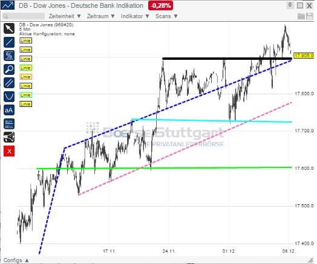317x264 pixels.
Task: Select the aA text annotation tool
Action: tap(9, 110)
